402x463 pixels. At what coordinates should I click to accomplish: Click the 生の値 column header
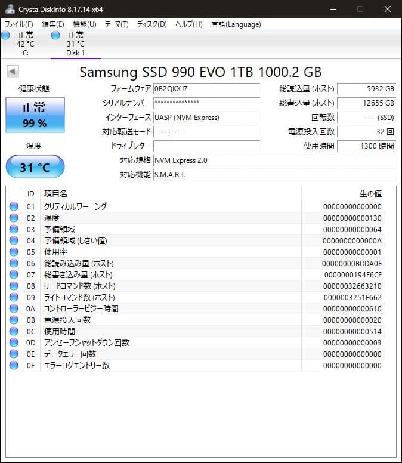[x=343, y=194]
